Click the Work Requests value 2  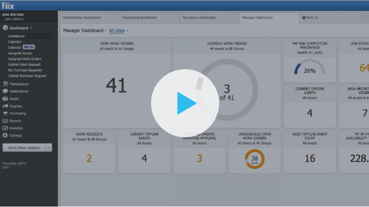89,158
